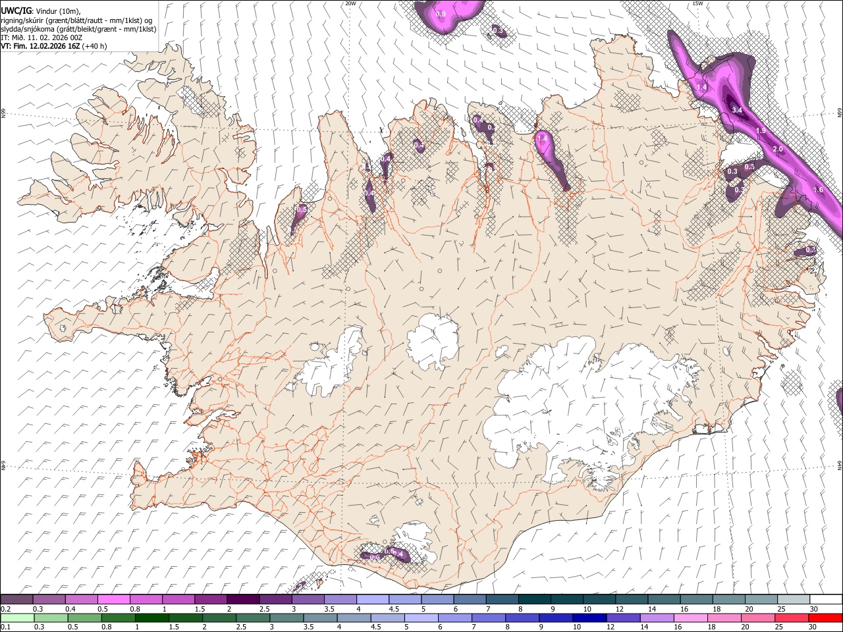Viewport: 843px width, 632px height.
Task: Pick the violet 14 swatch in lower legend row
Action: tap(657, 618)
